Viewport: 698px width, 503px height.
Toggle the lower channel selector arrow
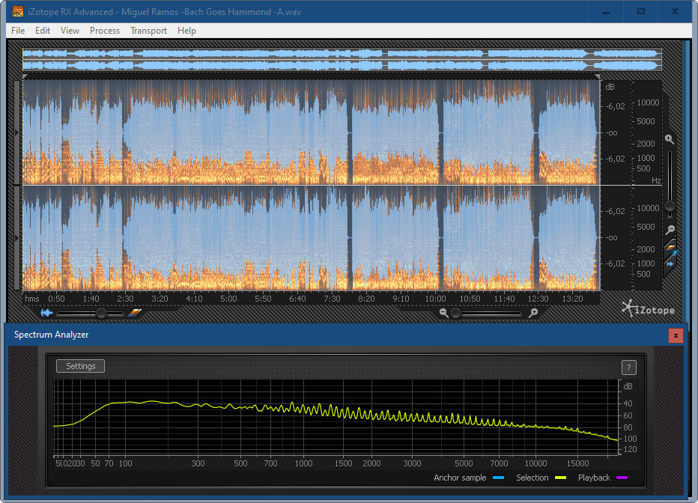coord(18,237)
